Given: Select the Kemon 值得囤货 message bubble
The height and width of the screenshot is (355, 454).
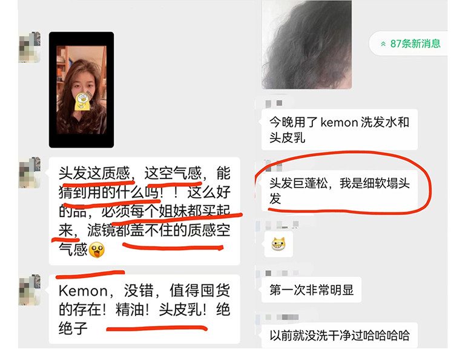Looking at the screenshot, I should [145, 309].
